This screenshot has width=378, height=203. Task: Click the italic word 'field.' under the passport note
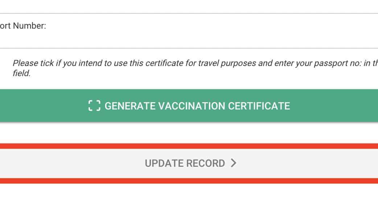[x=21, y=73]
